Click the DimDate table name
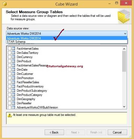The width and height of the screenshot is (134, 139). (22, 70)
